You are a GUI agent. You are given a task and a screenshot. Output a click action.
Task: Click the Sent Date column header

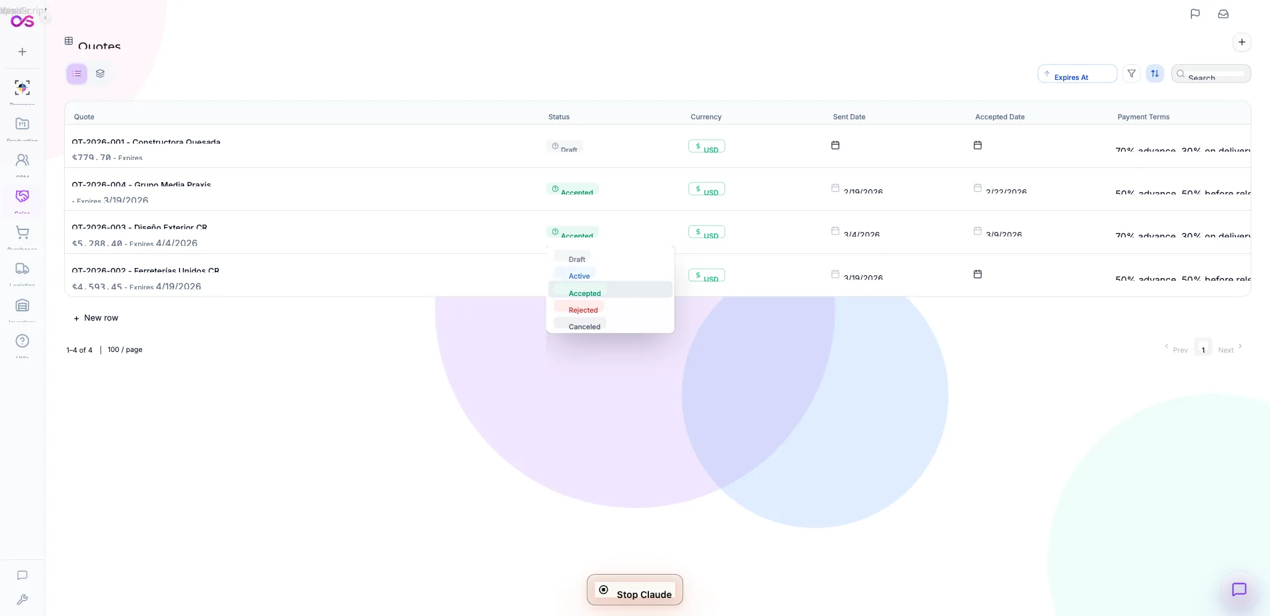pyautogui.click(x=849, y=117)
